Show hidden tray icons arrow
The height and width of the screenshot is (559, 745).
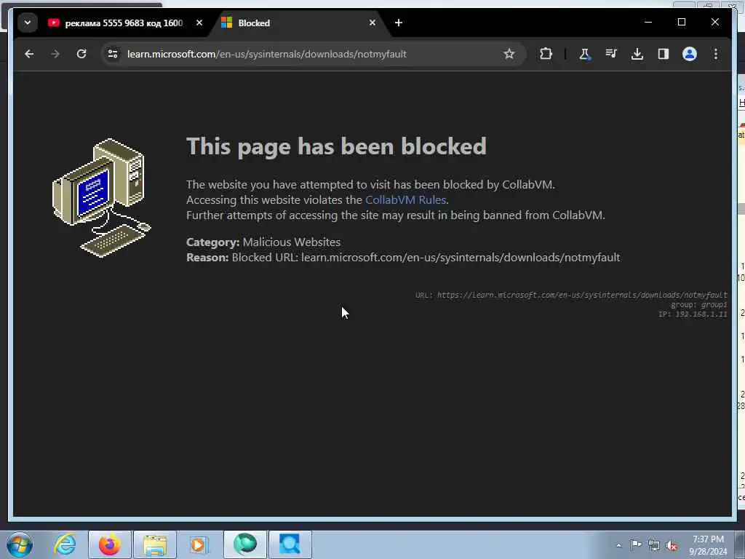(x=618, y=546)
